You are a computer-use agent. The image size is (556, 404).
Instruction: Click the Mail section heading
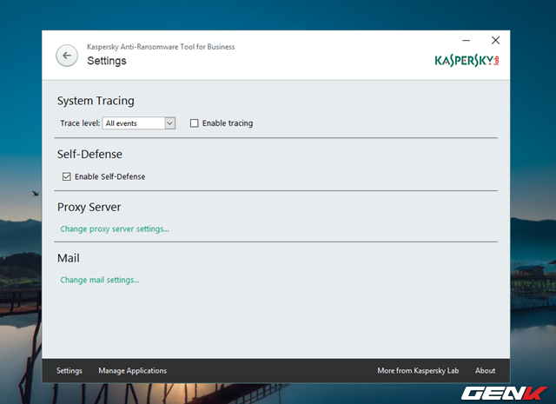[69, 258]
